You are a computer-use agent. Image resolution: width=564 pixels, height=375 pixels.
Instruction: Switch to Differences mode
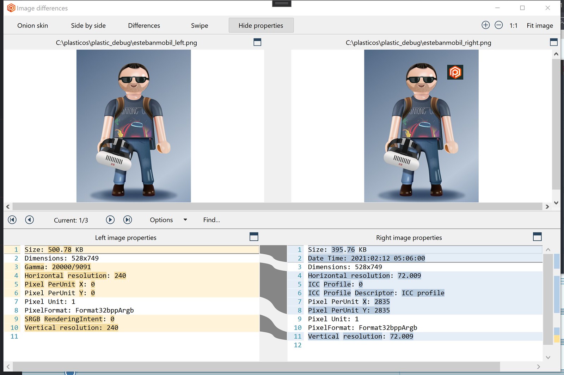click(143, 25)
